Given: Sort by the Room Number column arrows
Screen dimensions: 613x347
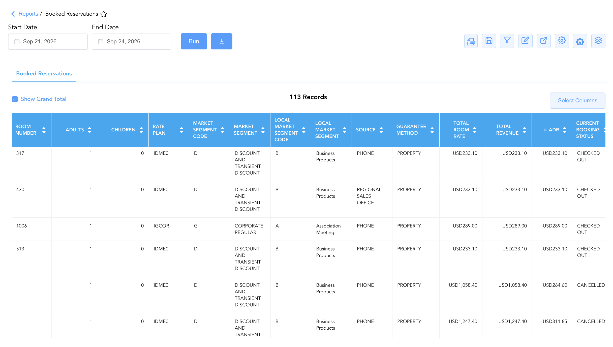Looking at the screenshot, I should [x=44, y=130].
